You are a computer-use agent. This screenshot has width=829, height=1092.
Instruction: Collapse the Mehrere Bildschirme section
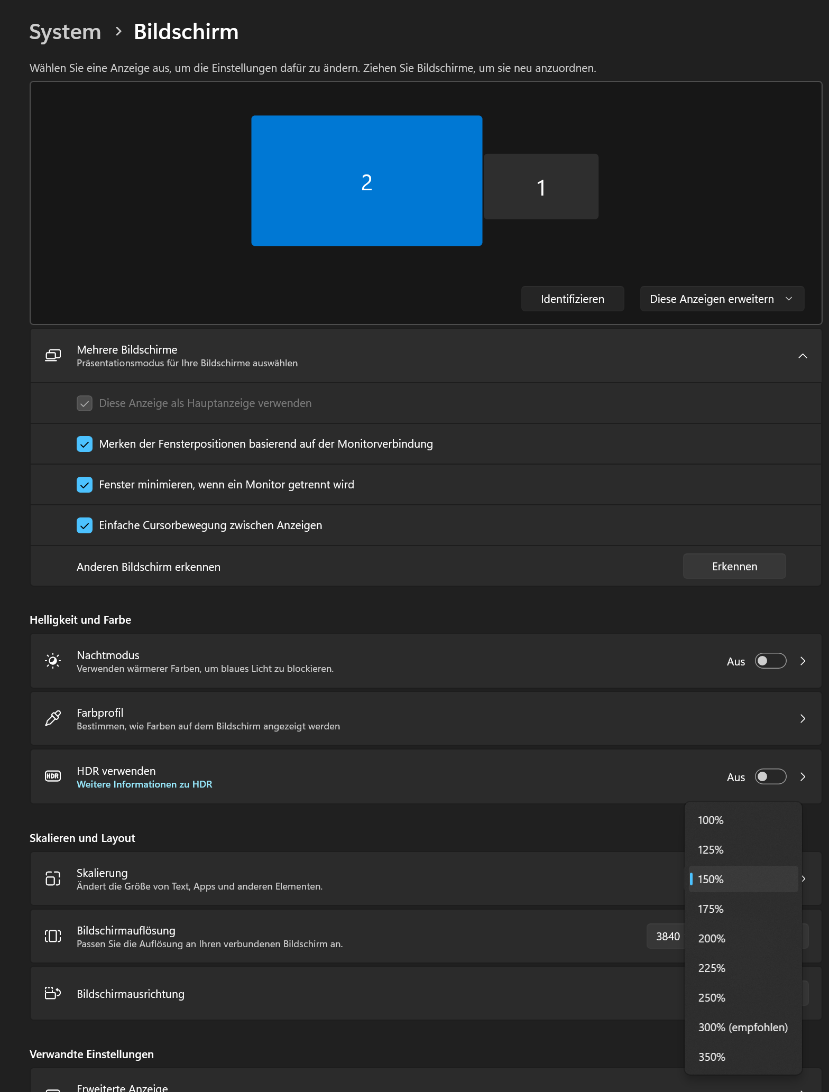pyautogui.click(x=803, y=356)
